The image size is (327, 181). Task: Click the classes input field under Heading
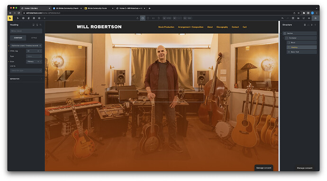tap(26, 31)
